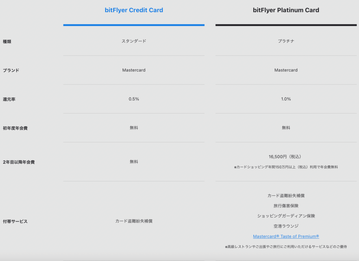Screen dimensions: 359x261
Task: Click the 還元率 row label
Action: tap(9, 99)
